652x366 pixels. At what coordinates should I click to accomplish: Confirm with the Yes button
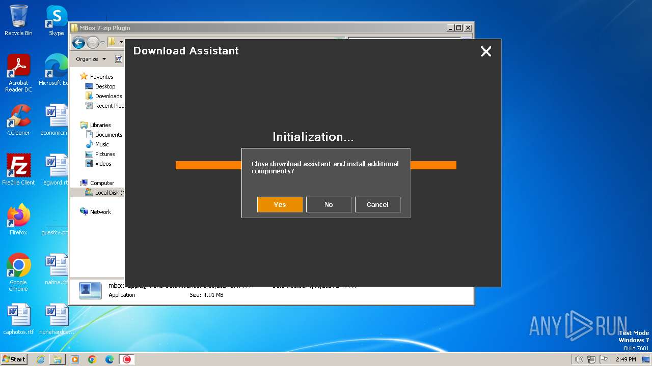point(280,204)
